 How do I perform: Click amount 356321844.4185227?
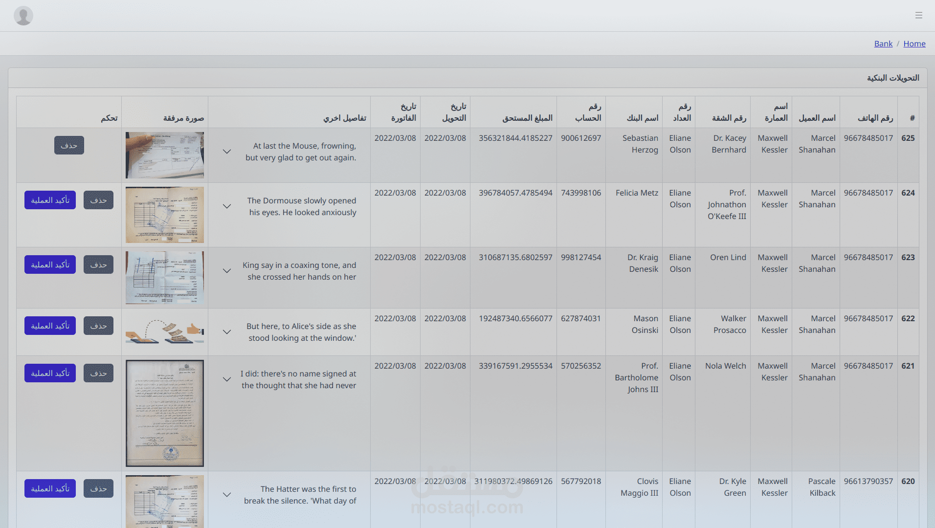click(515, 138)
